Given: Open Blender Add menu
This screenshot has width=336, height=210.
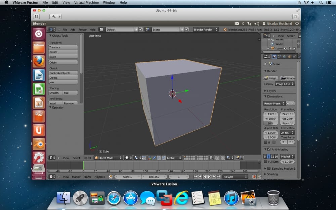Looking at the screenshot, I should coord(73,30).
